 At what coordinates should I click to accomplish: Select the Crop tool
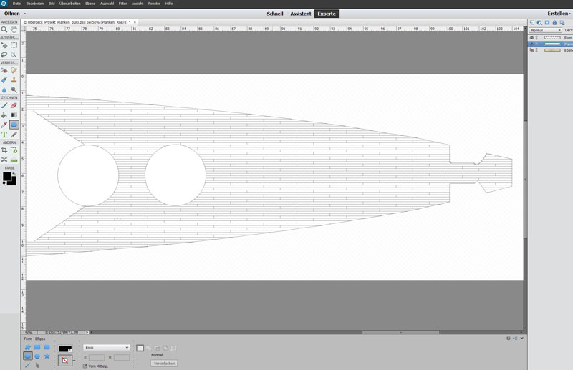[x=4, y=150]
